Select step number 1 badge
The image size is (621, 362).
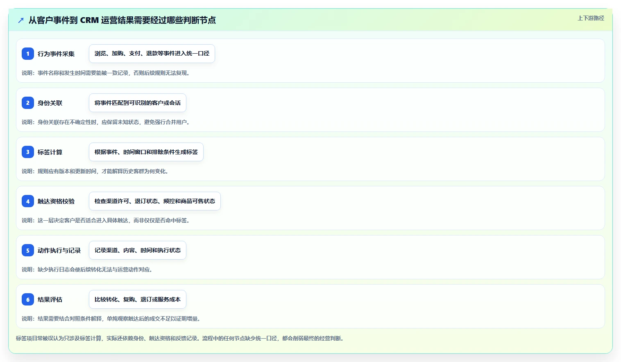(28, 54)
